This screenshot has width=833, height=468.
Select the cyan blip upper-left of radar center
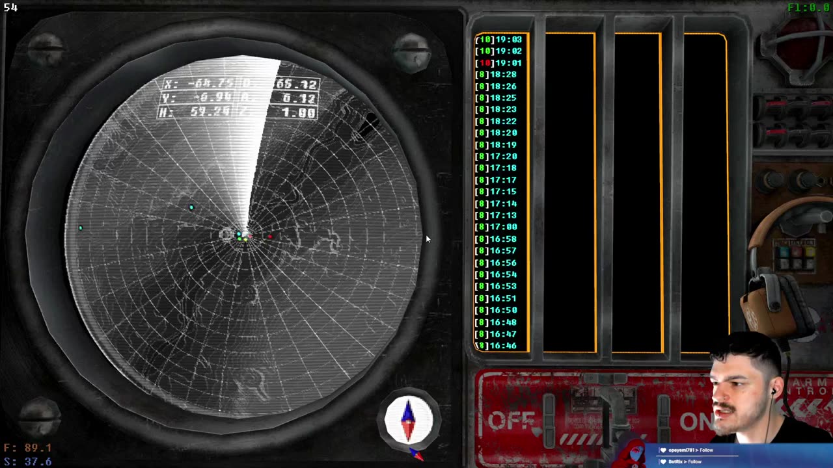click(191, 207)
